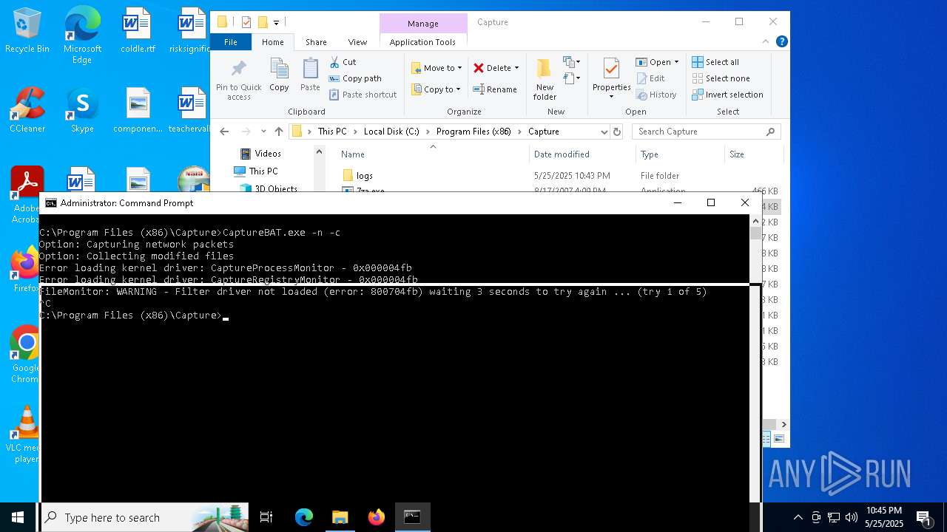
Task: Click Edit in the Open group
Action: 650,78
